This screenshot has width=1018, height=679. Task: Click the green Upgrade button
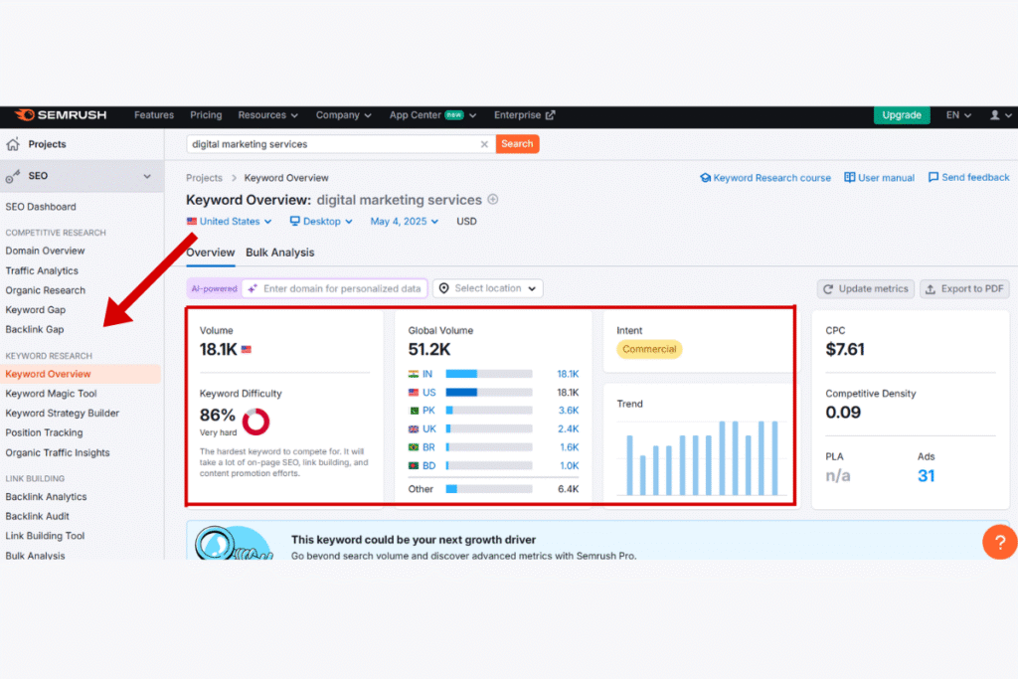coord(902,115)
